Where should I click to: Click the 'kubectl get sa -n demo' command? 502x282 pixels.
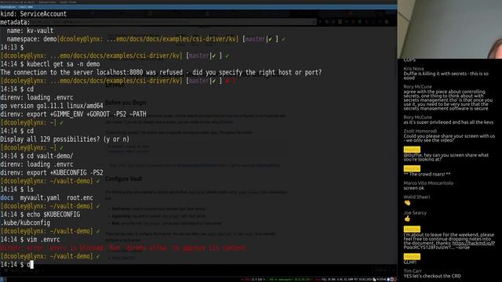tap(63, 64)
